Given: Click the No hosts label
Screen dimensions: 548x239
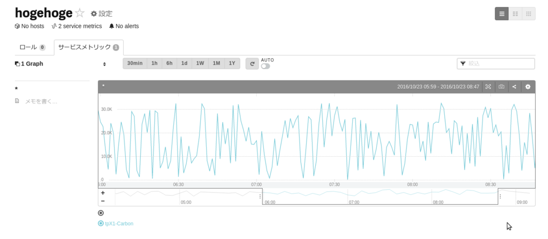Looking at the screenshot, I should (x=30, y=26).
